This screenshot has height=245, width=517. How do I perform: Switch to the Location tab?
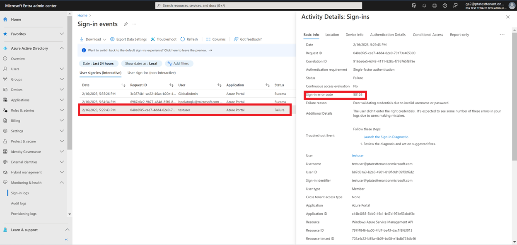332,35
